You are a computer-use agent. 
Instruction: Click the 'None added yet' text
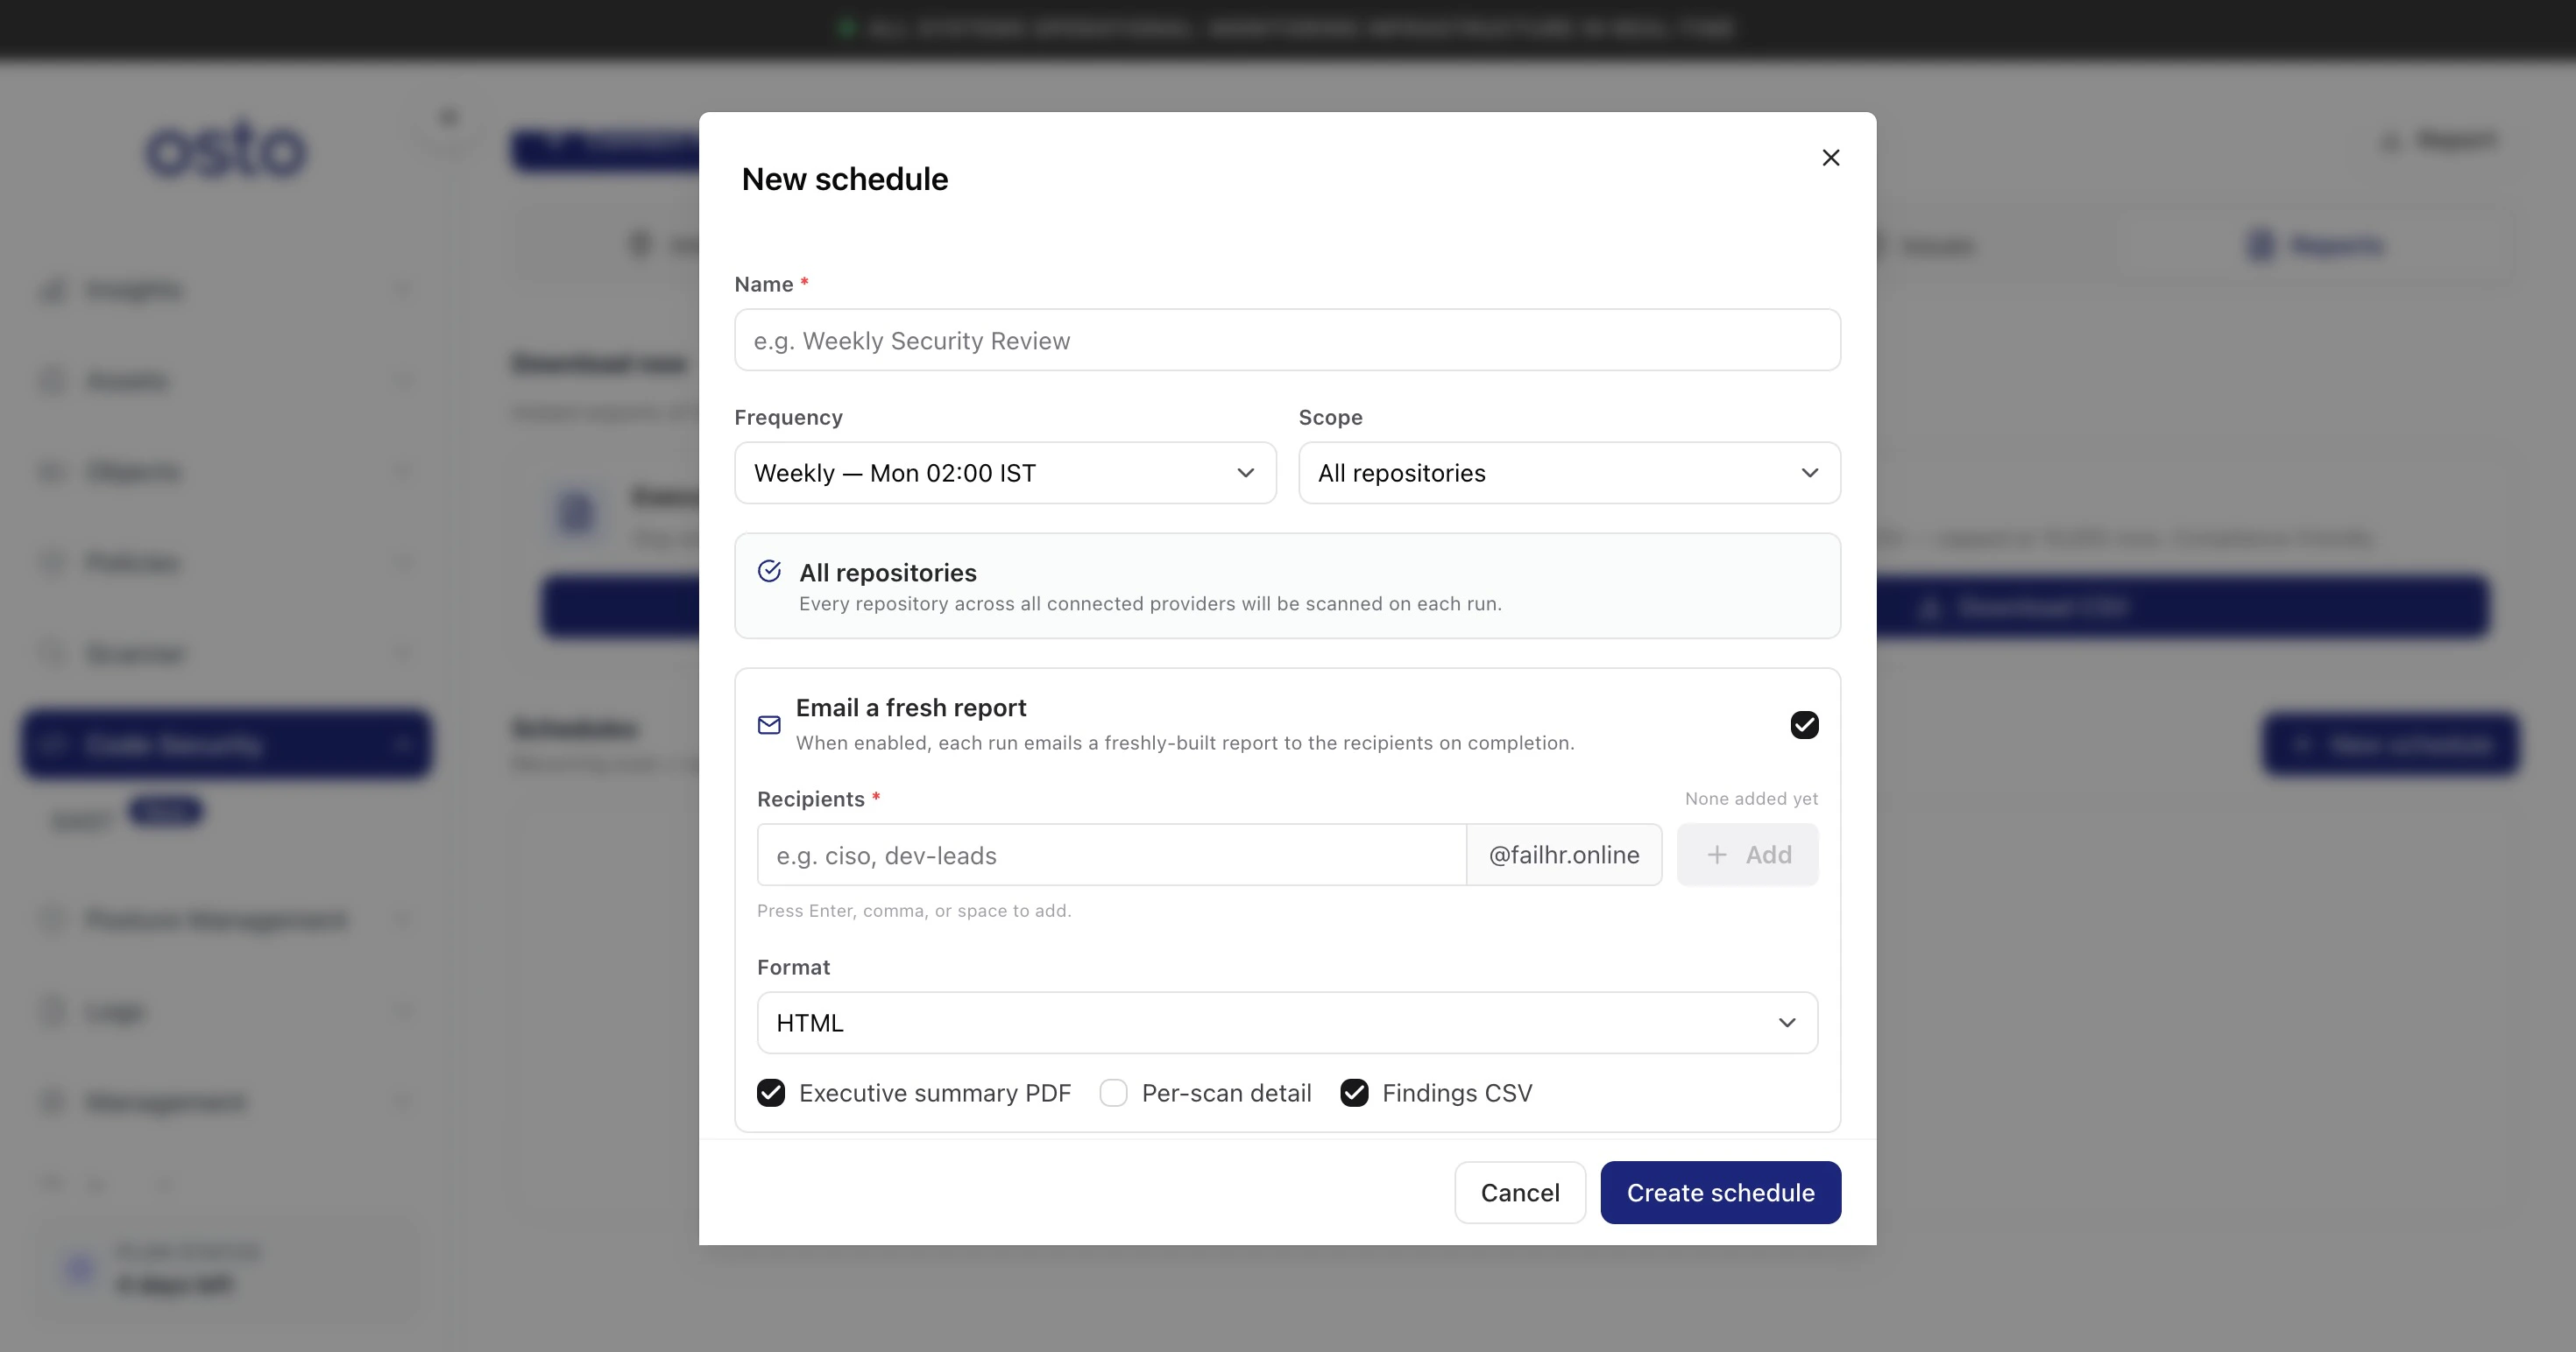[1751, 799]
